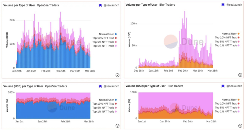
Task: Click 'Mar 10th' date label on Blur volume chart
Action: 198,71
